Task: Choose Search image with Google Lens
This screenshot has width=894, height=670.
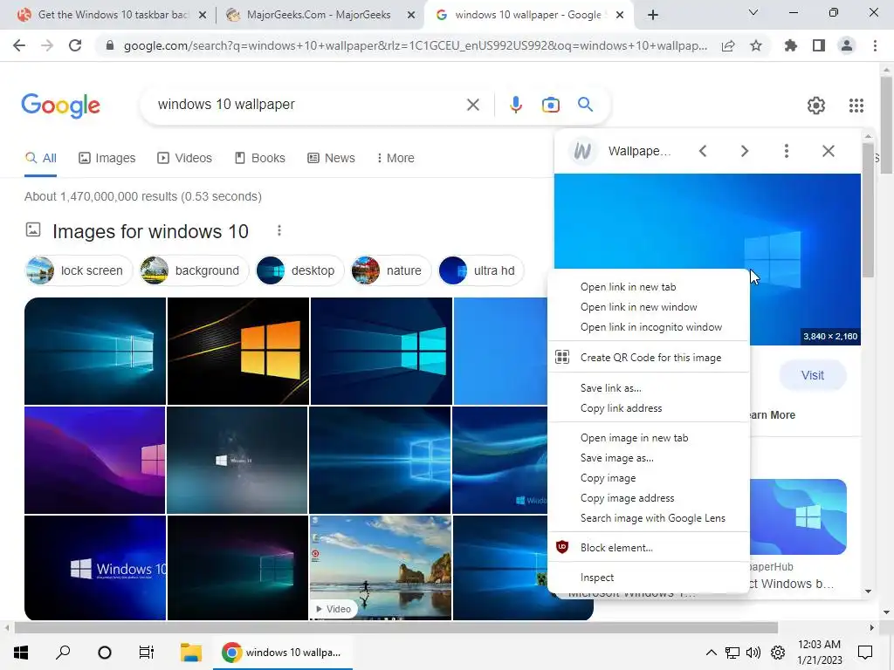Action: pyautogui.click(x=649, y=518)
